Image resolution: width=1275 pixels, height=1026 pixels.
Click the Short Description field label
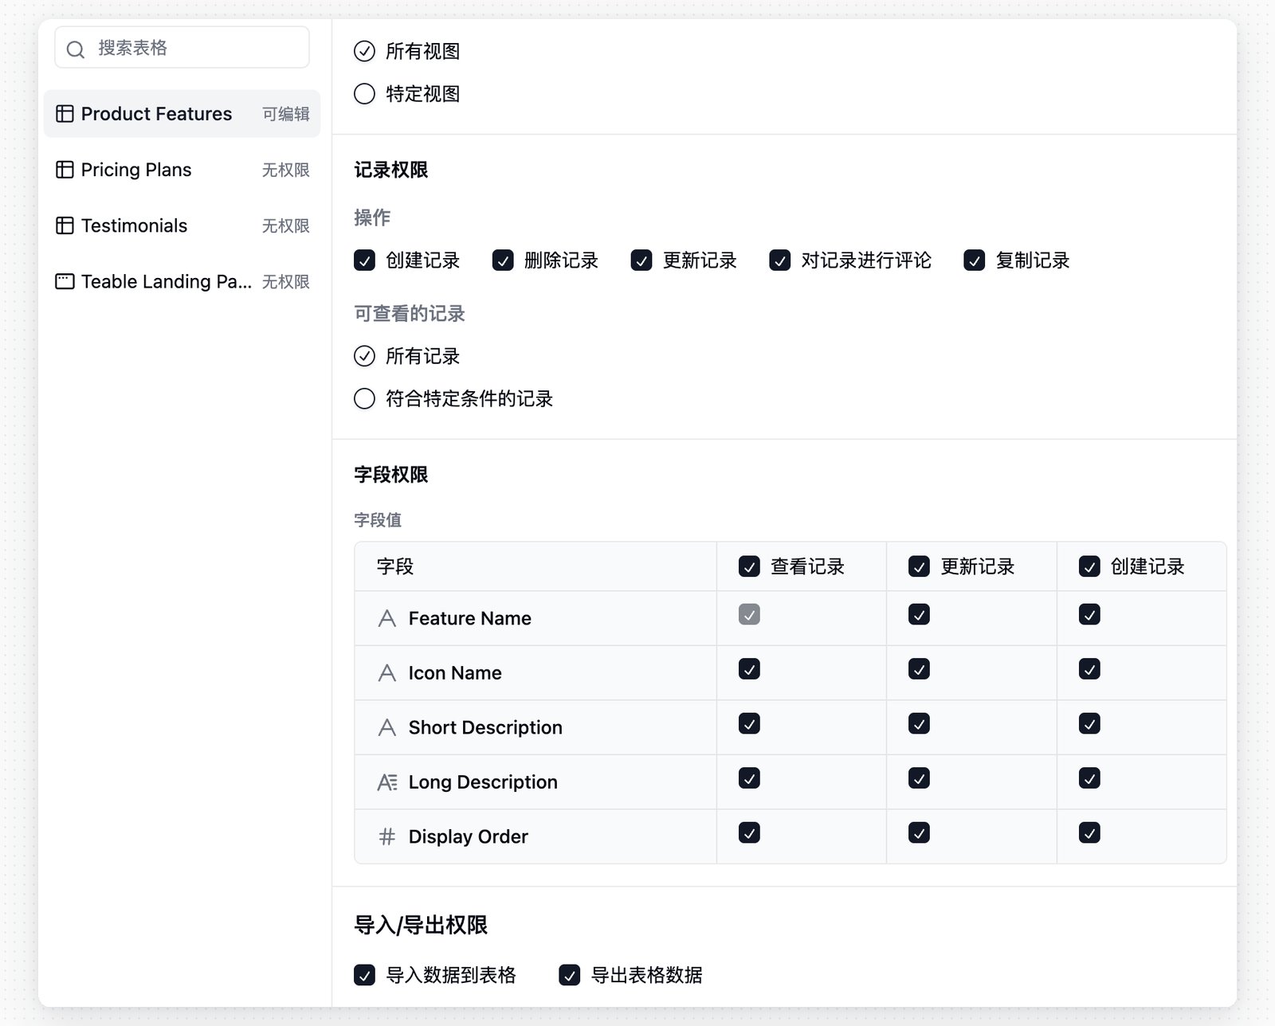485,727
